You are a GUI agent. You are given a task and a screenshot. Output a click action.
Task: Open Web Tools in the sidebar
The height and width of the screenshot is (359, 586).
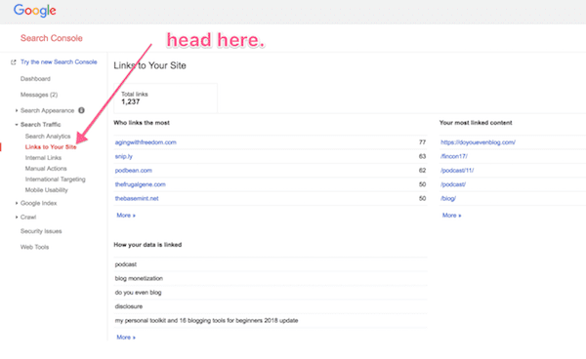coord(35,247)
